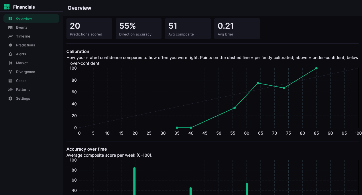Click x-axis label 100 on calibration chart
The height and width of the screenshot is (195, 362).
tap(358, 133)
